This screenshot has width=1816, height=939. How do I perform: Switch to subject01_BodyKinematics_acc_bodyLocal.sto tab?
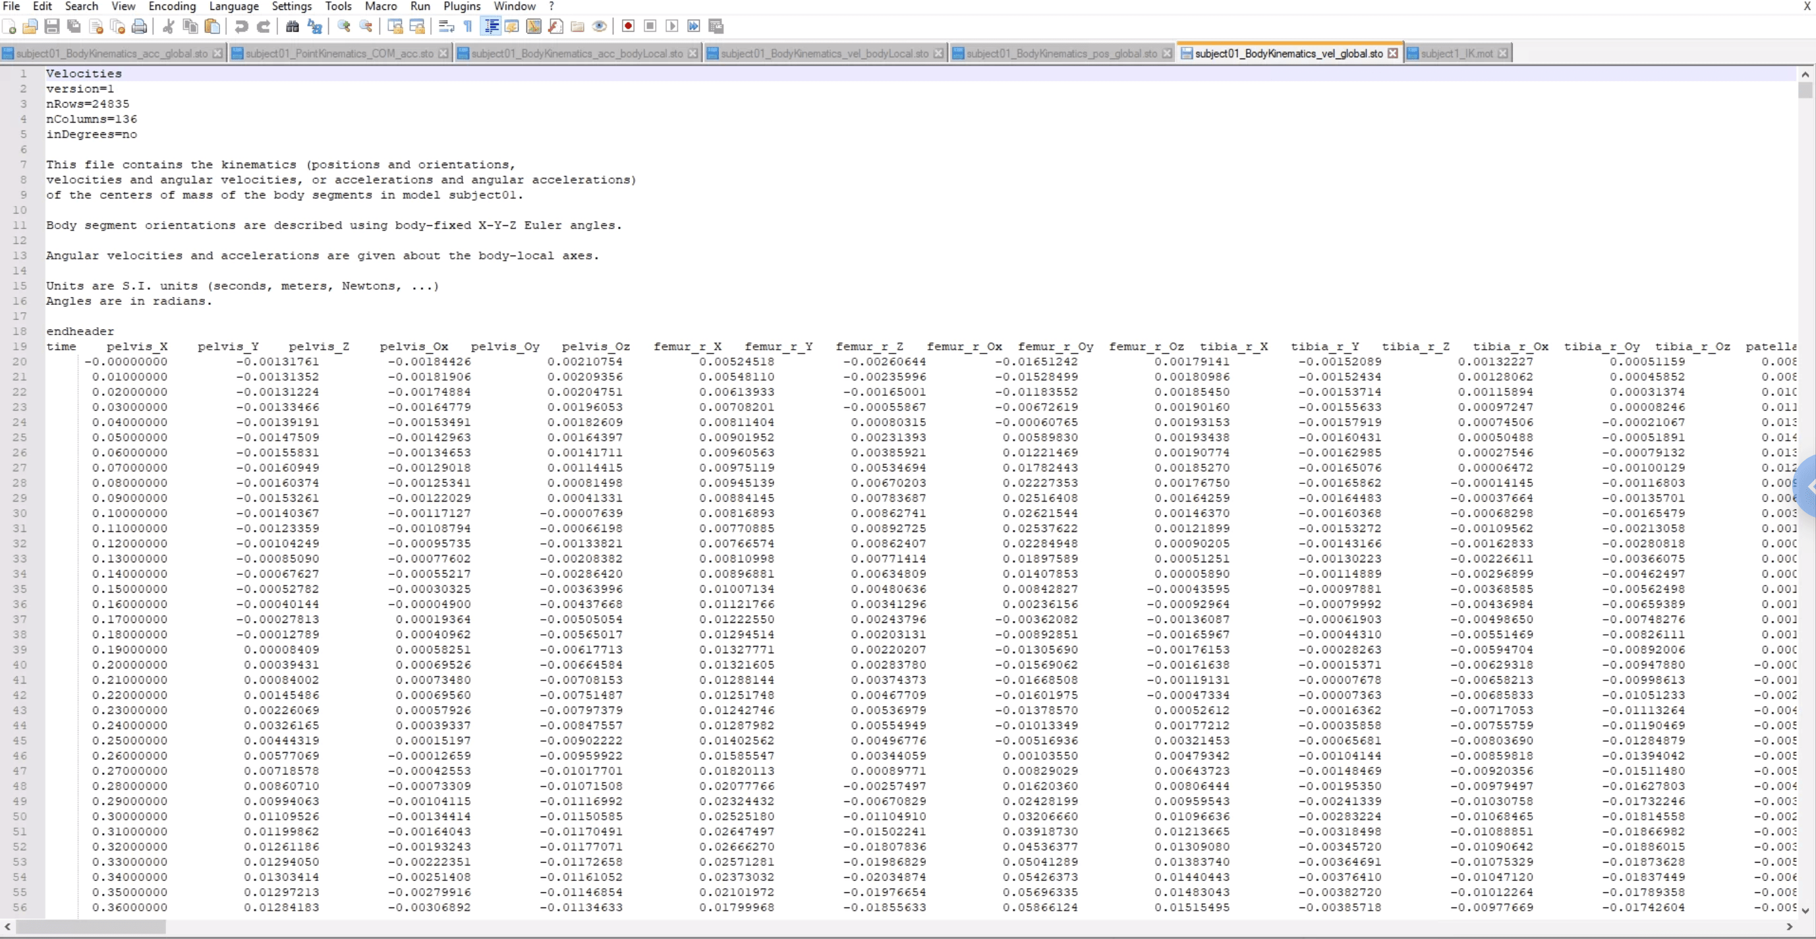click(x=577, y=53)
